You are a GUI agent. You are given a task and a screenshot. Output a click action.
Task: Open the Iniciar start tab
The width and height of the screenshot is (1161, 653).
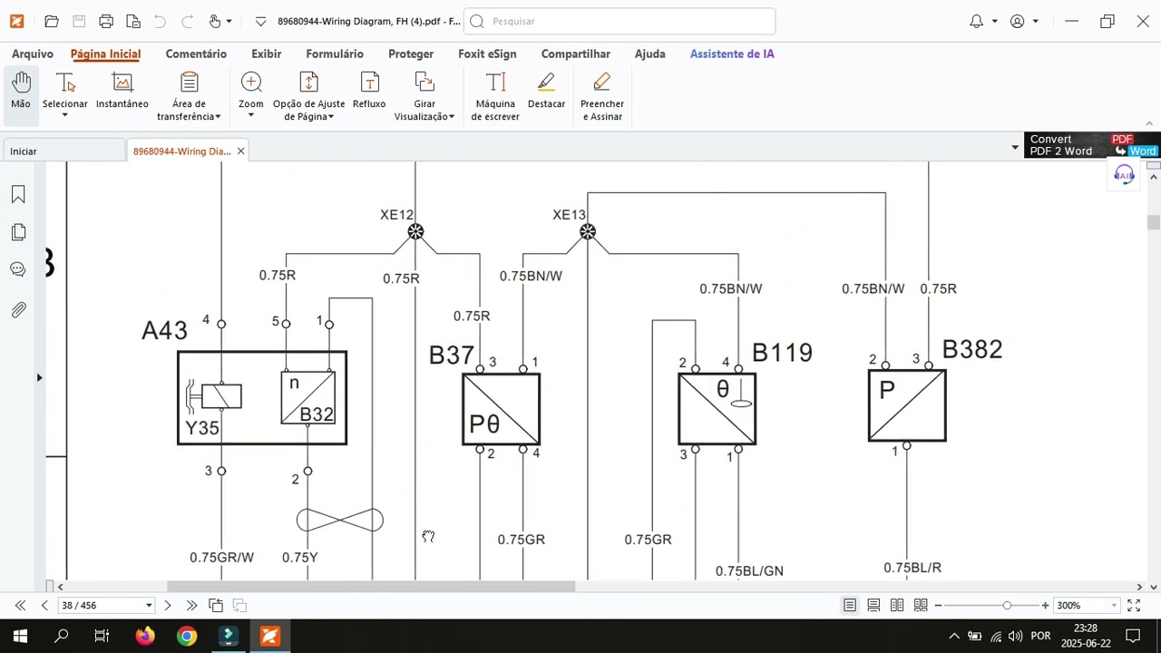click(63, 151)
